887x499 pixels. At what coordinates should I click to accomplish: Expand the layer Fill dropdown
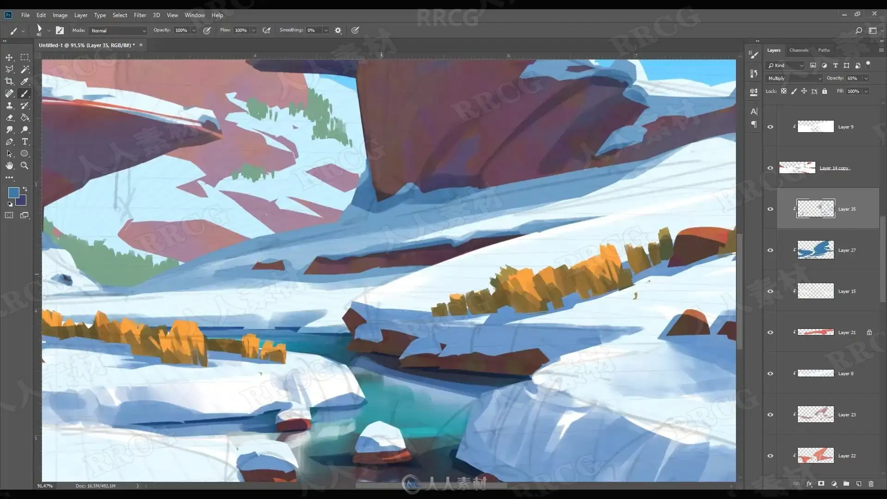click(x=866, y=91)
